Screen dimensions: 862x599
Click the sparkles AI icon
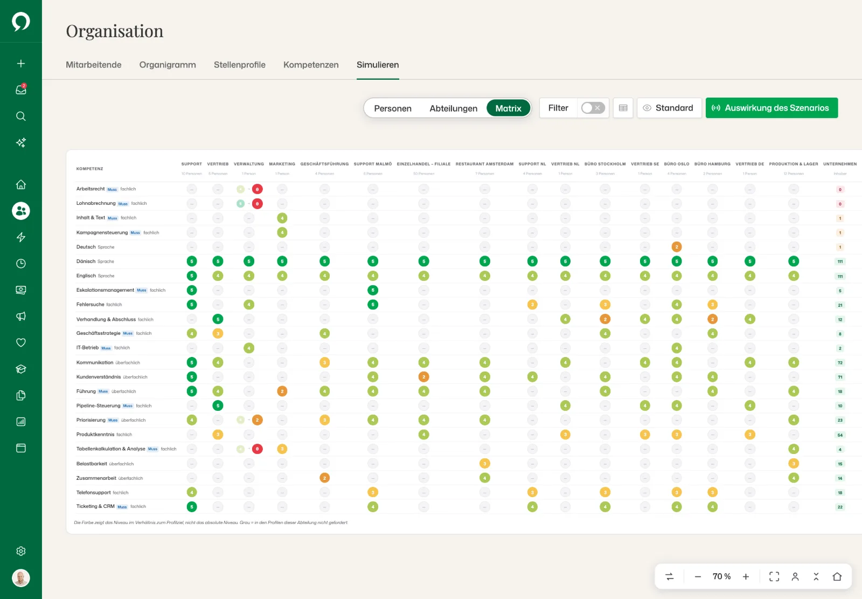[21, 143]
